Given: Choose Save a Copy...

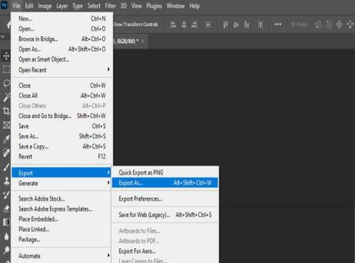Looking at the screenshot, I should 62,147.
